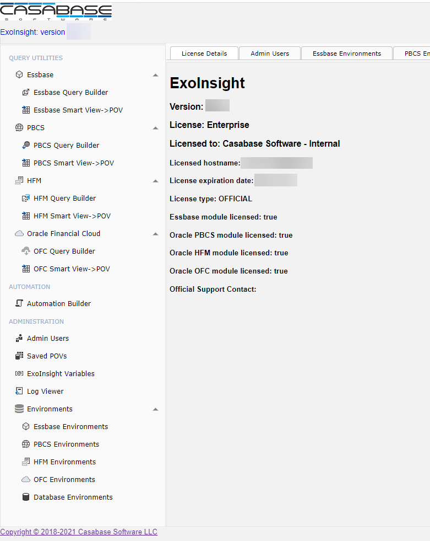
Task: Click the Environments database stack icon
Action: click(x=19, y=409)
